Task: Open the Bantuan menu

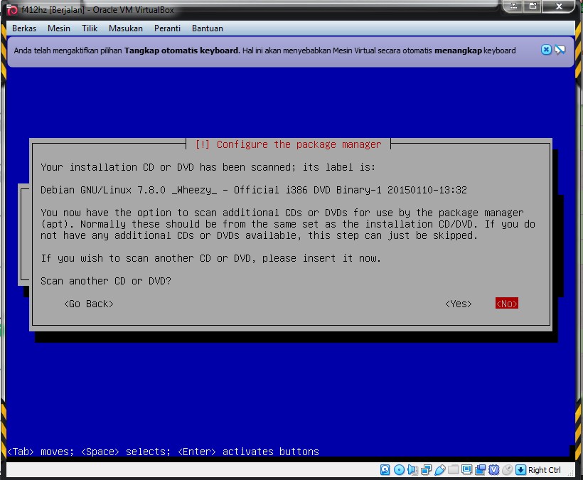Action: pos(208,28)
